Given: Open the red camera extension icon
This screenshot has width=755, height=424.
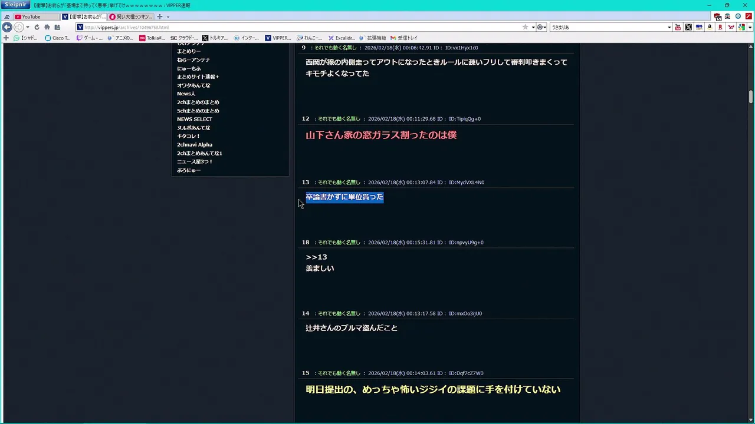Looking at the screenshot, I should (717, 16).
